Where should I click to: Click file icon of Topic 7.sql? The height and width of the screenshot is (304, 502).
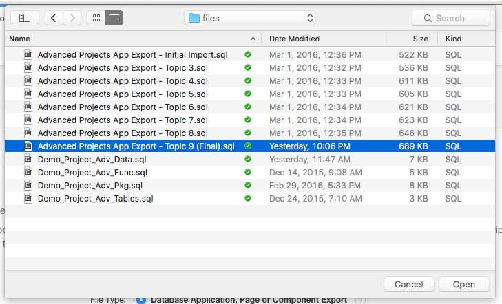(28, 120)
